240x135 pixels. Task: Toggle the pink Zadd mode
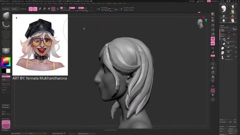pos(81,8)
